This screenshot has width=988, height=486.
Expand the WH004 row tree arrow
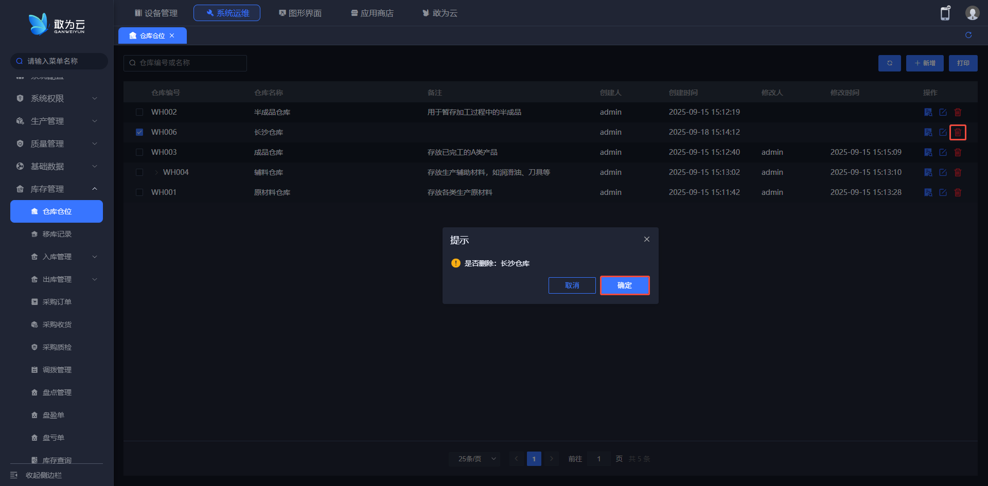[156, 172]
